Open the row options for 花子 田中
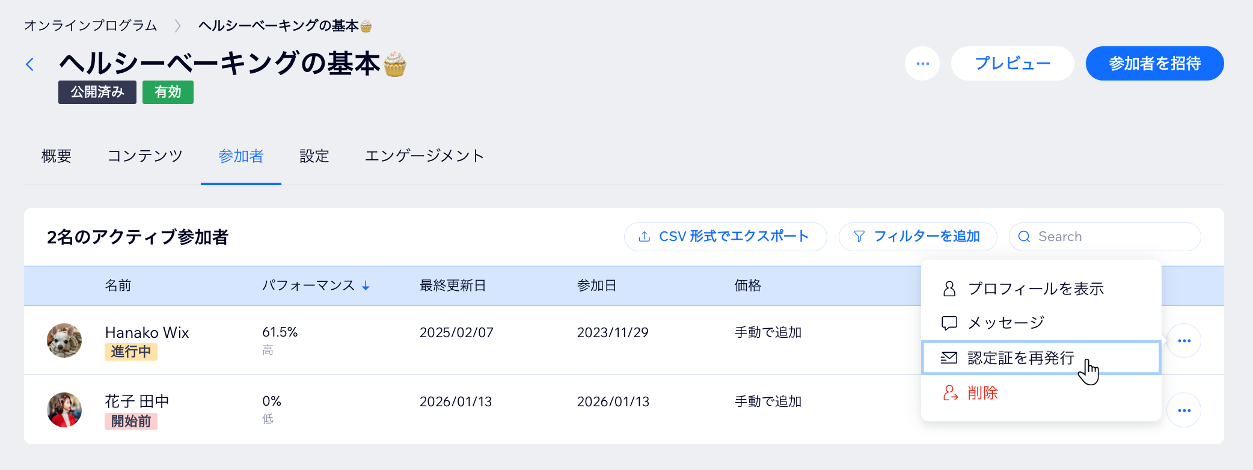1253x470 pixels. coord(1184,410)
